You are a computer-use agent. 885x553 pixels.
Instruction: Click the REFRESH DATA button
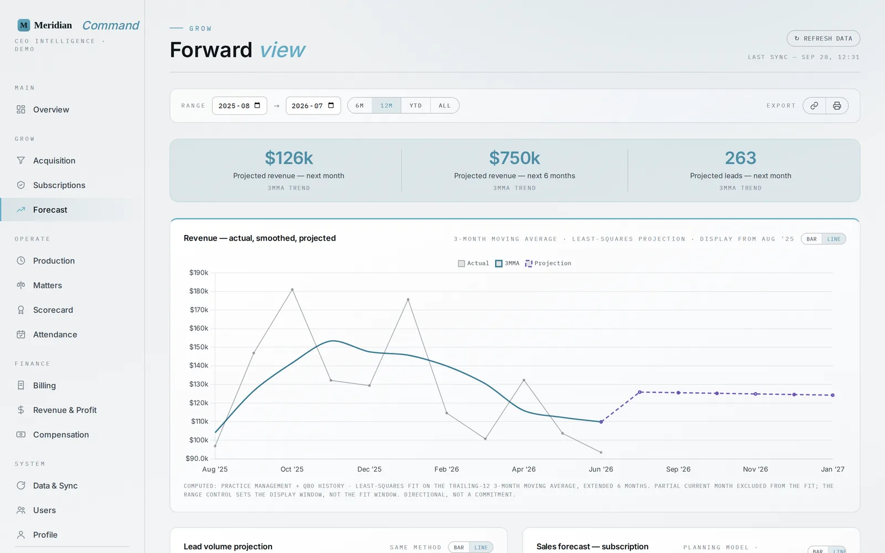pyautogui.click(x=823, y=39)
